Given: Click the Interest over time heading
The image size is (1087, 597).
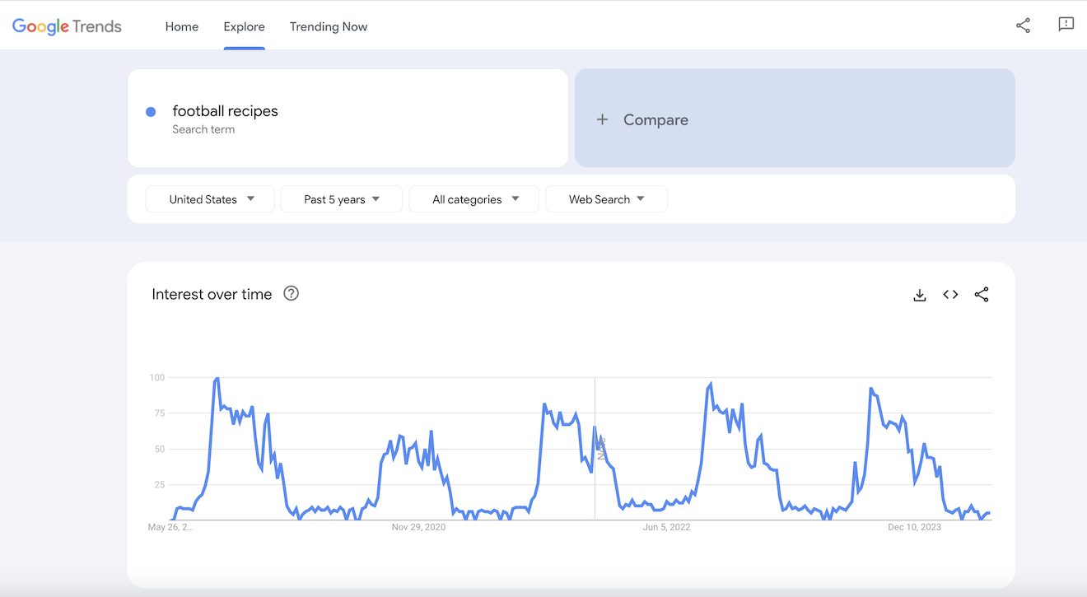Looking at the screenshot, I should (212, 294).
